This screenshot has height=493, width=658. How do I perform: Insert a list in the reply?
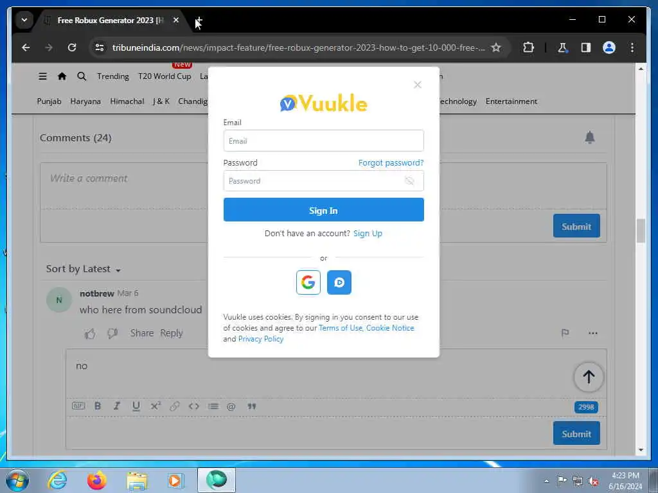(213, 406)
